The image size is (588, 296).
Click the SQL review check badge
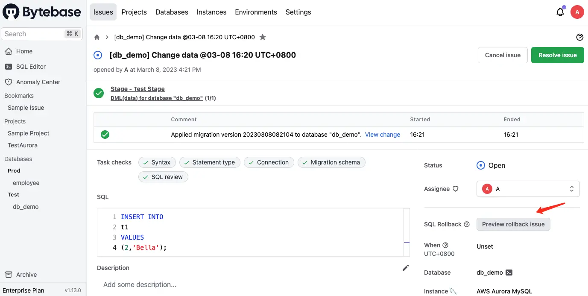163,177
